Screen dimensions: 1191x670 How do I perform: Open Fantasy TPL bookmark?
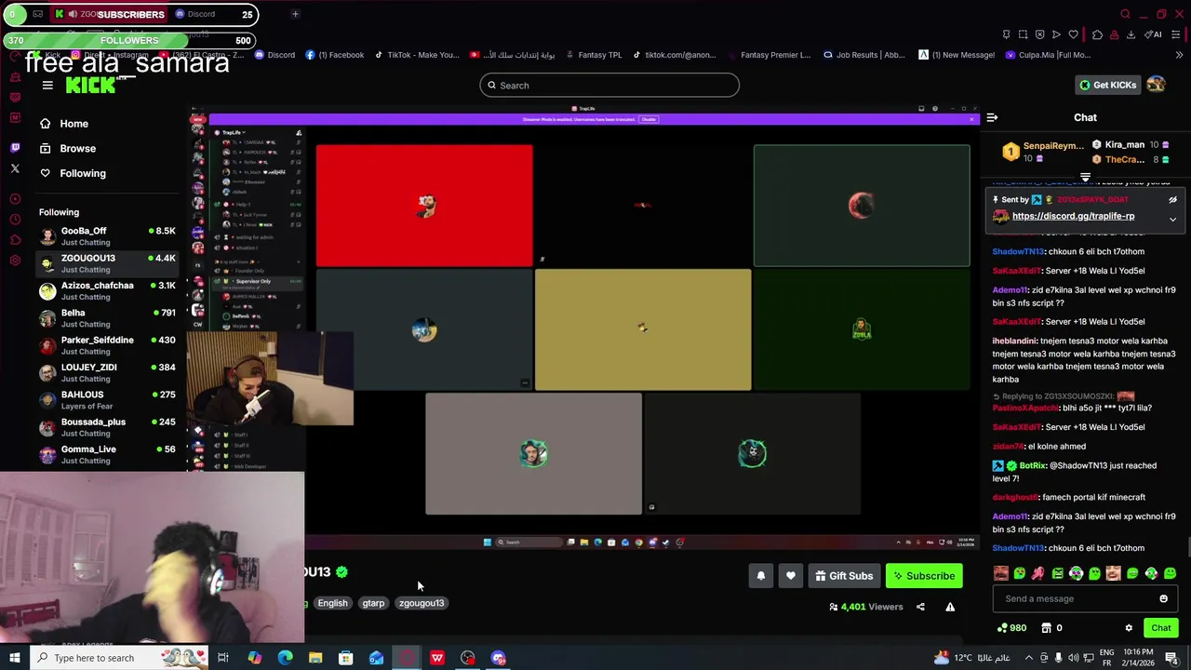(x=593, y=55)
